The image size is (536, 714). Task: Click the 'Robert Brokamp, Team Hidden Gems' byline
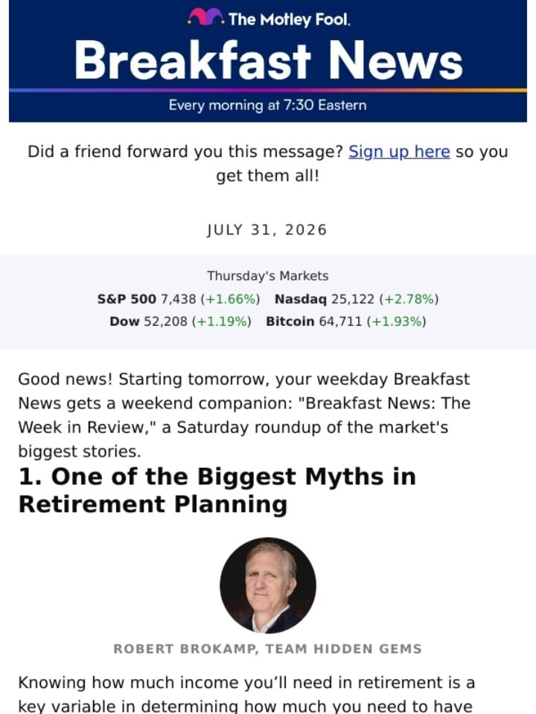point(267,649)
